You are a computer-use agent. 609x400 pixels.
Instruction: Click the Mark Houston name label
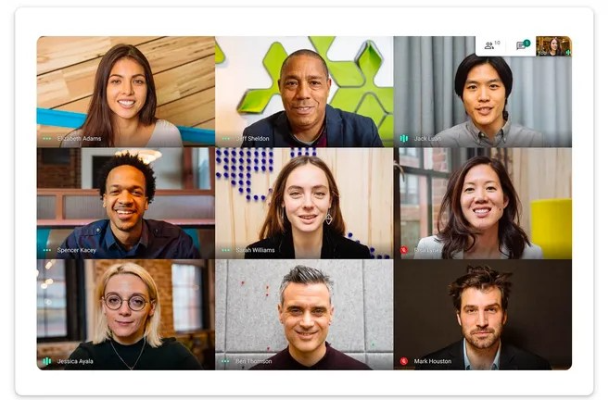point(433,361)
